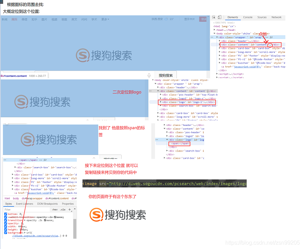Click the 搜狗搜索 search button
This screenshot has height=249, width=303.
[166, 75]
